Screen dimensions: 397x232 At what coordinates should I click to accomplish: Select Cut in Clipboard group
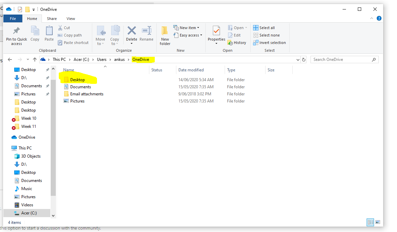[x=64, y=28]
